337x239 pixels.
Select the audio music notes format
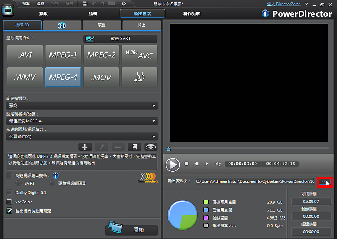(140, 77)
